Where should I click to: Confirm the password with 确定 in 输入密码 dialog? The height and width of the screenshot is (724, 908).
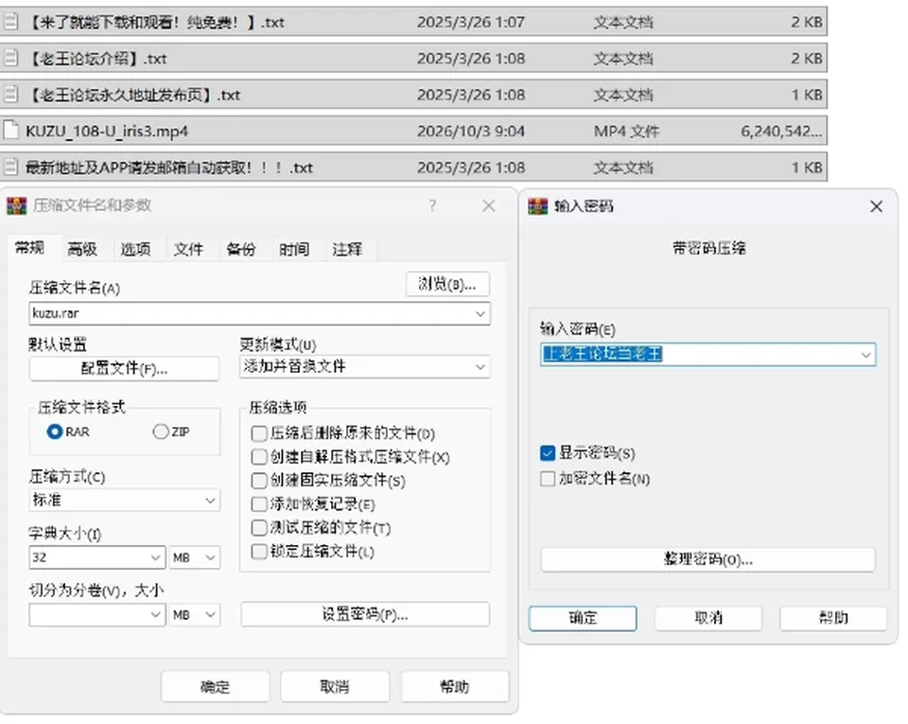tap(583, 618)
